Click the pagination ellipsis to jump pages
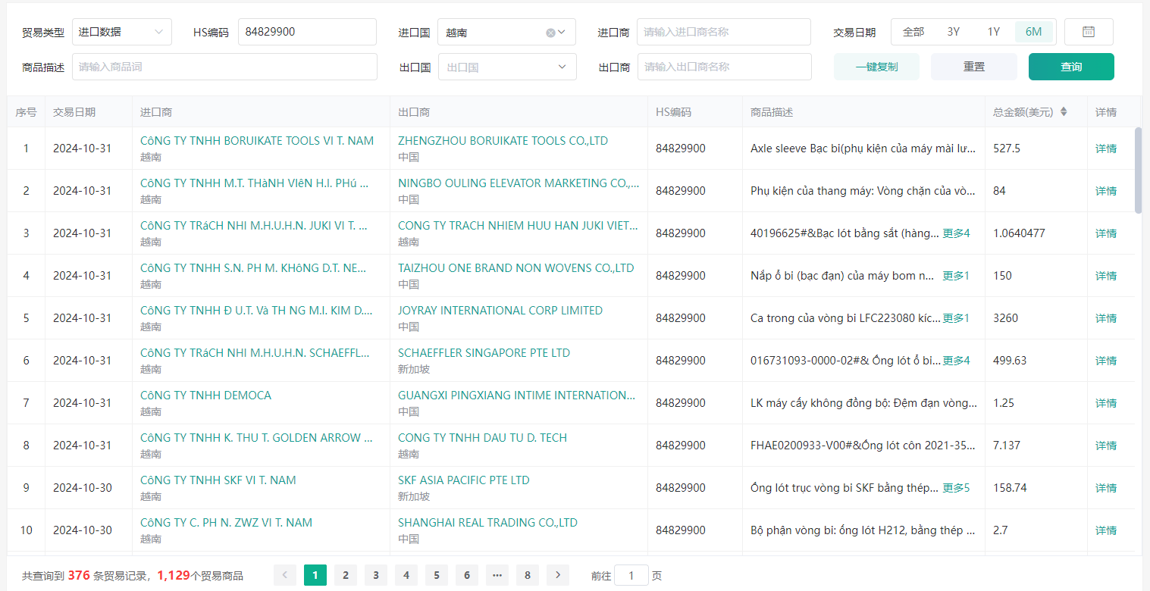Screen dimensions: 1150x591 point(497,575)
